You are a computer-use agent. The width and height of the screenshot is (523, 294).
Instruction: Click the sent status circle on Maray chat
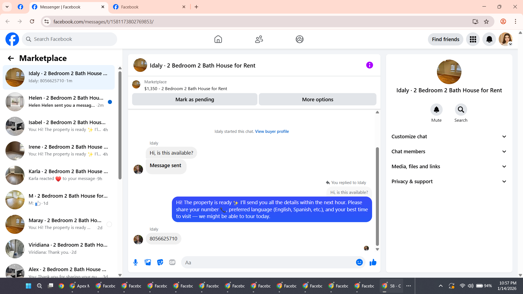click(x=109, y=224)
